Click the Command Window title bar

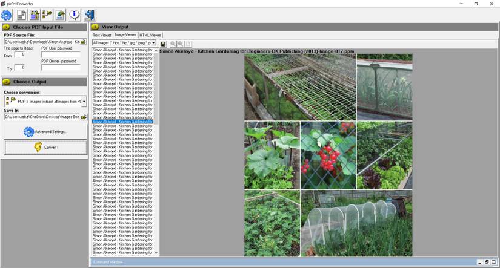click(284, 262)
